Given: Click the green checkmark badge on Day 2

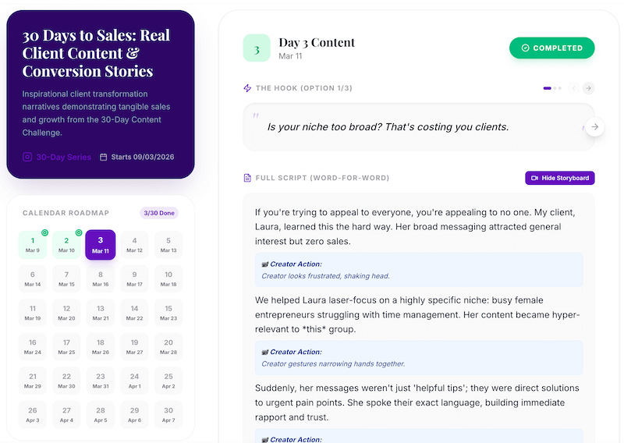Looking at the screenshot, I should (79, 232).
